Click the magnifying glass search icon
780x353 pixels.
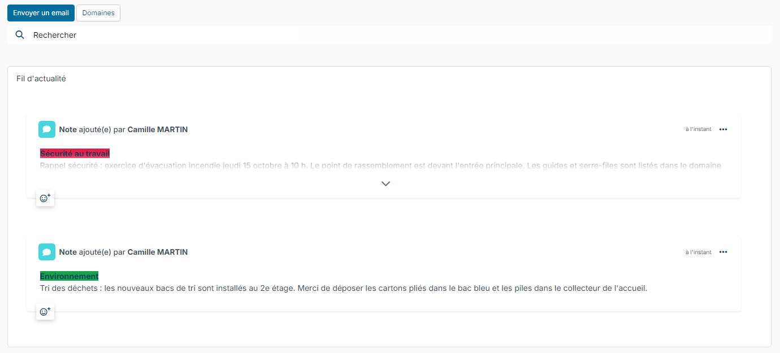click(x=20, y=34)
